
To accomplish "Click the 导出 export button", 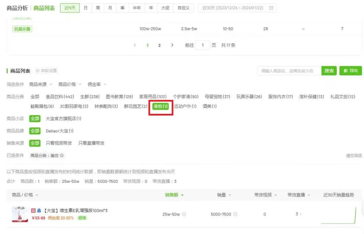I will [351, 71].
